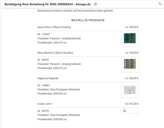Viewport: 164px width, 128px height.
Task: Click 'Produktart: Vlies-Fototapete' under Nr. 90419
Action: [x=59, y=115]
